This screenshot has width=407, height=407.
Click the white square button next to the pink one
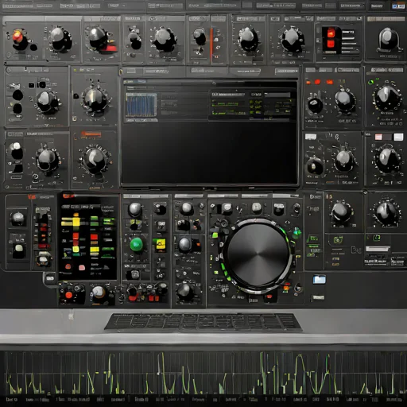pyautogui.click(x=398, y=137)
